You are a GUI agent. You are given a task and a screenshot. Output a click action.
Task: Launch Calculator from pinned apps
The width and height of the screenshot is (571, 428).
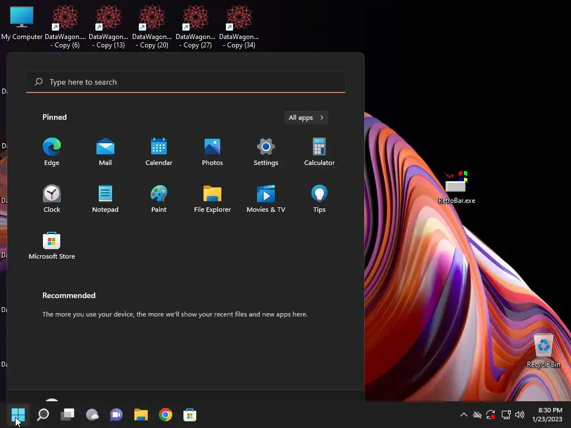coord(320,152)
